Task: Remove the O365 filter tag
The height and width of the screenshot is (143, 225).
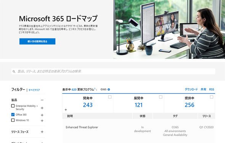Action: (109, 90)
